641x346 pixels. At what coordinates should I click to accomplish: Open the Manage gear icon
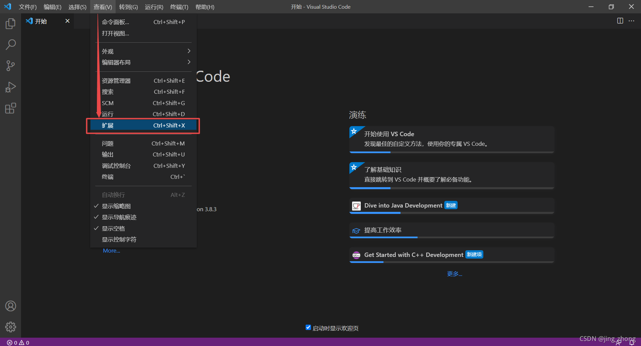point(10,327)
